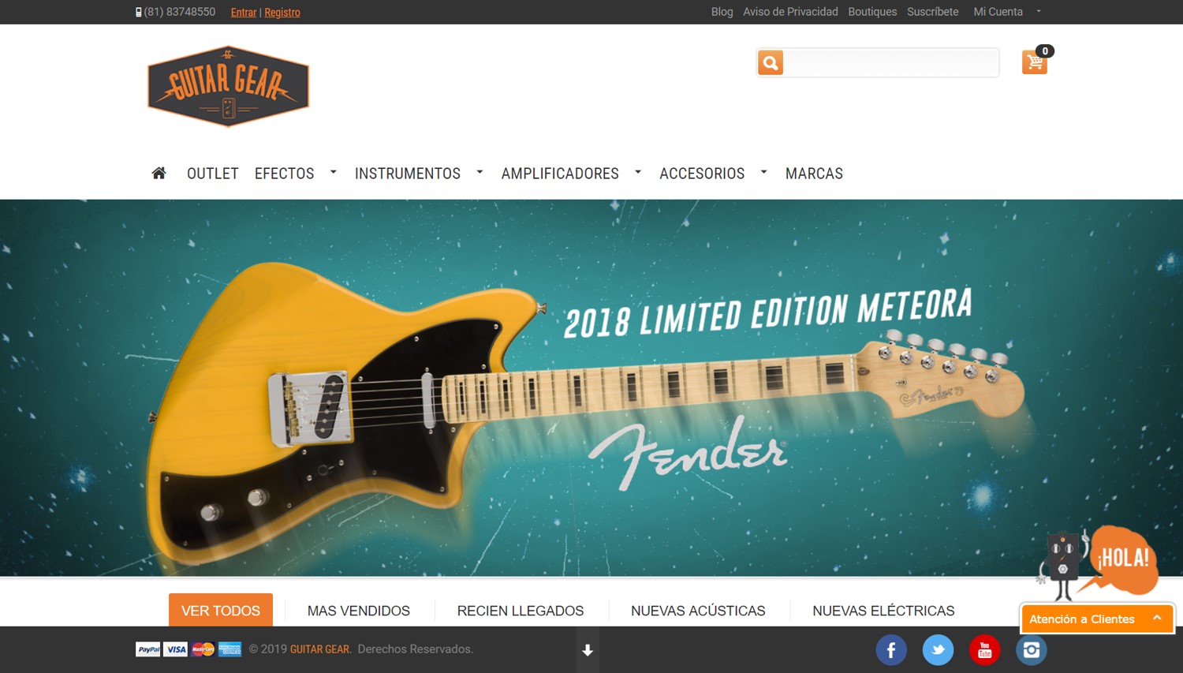Expand the INSTRUMENTOS dropdown arrow
Screen dimensions: 1183x673
(480, 172)
